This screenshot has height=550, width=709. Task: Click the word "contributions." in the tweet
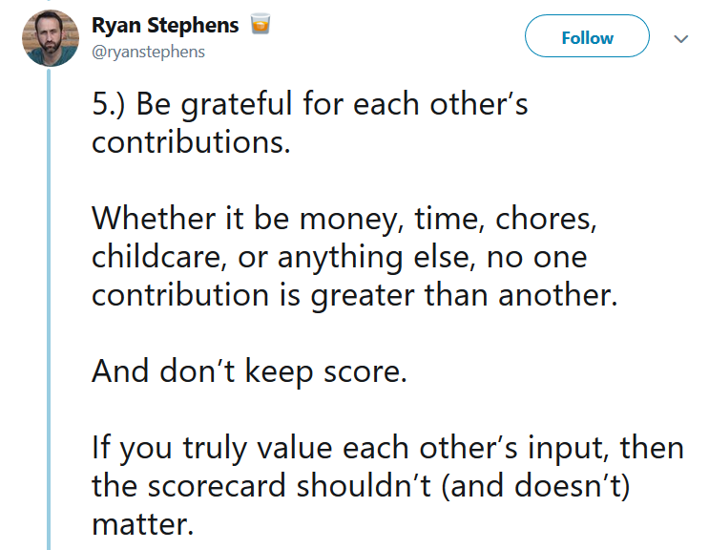pyautogui.click(x=191, y=142)
